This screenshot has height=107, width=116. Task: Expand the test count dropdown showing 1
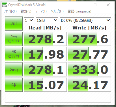click(29, 20)
